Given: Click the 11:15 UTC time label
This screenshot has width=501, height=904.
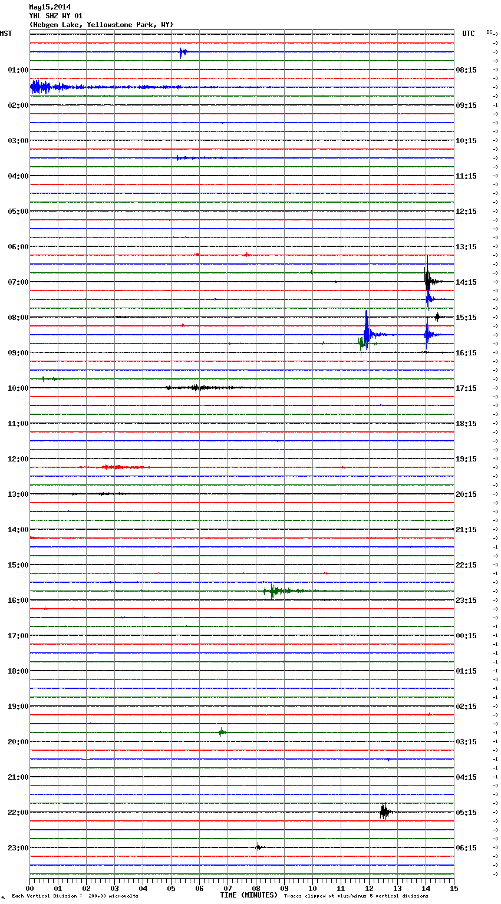Looking at the screenshot, I should point(466,176).
